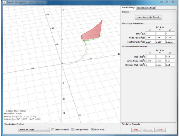Click the Presets section label

126,12
